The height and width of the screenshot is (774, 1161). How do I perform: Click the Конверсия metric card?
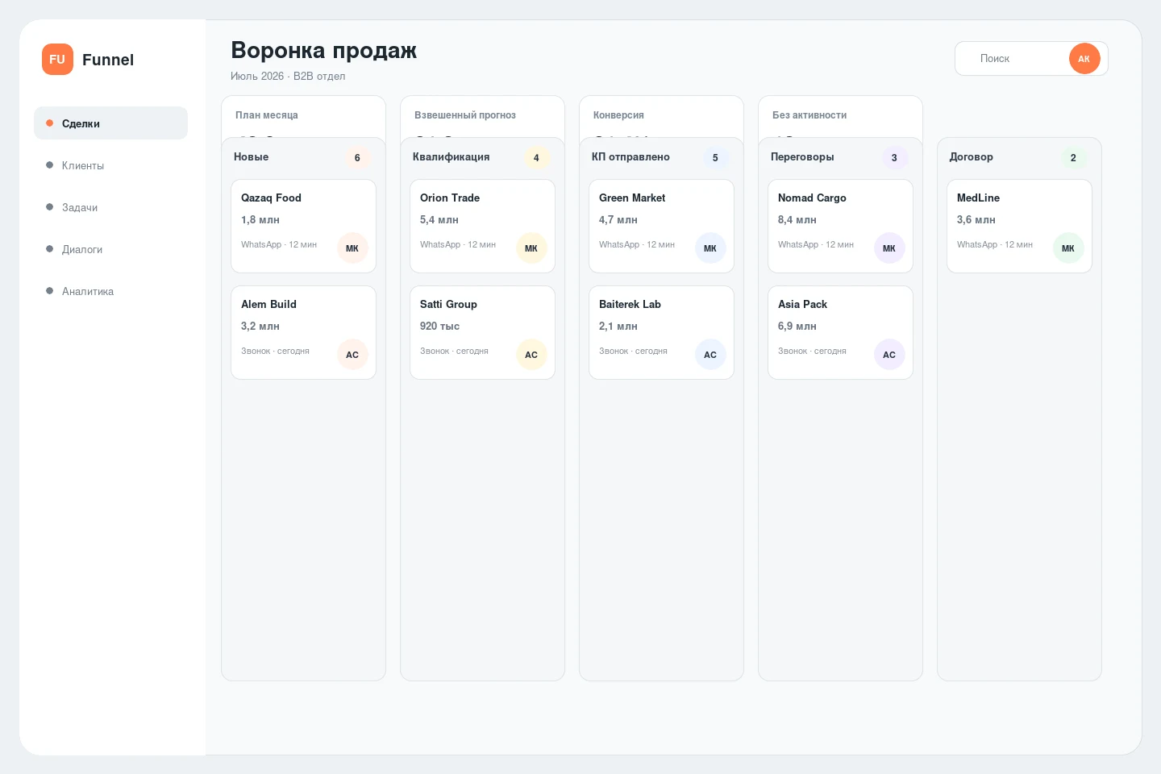click(661, 116)
